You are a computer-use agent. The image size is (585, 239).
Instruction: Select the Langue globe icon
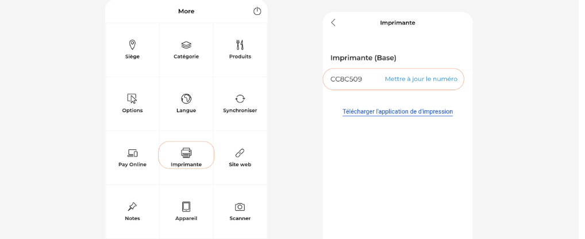point(186,99)
